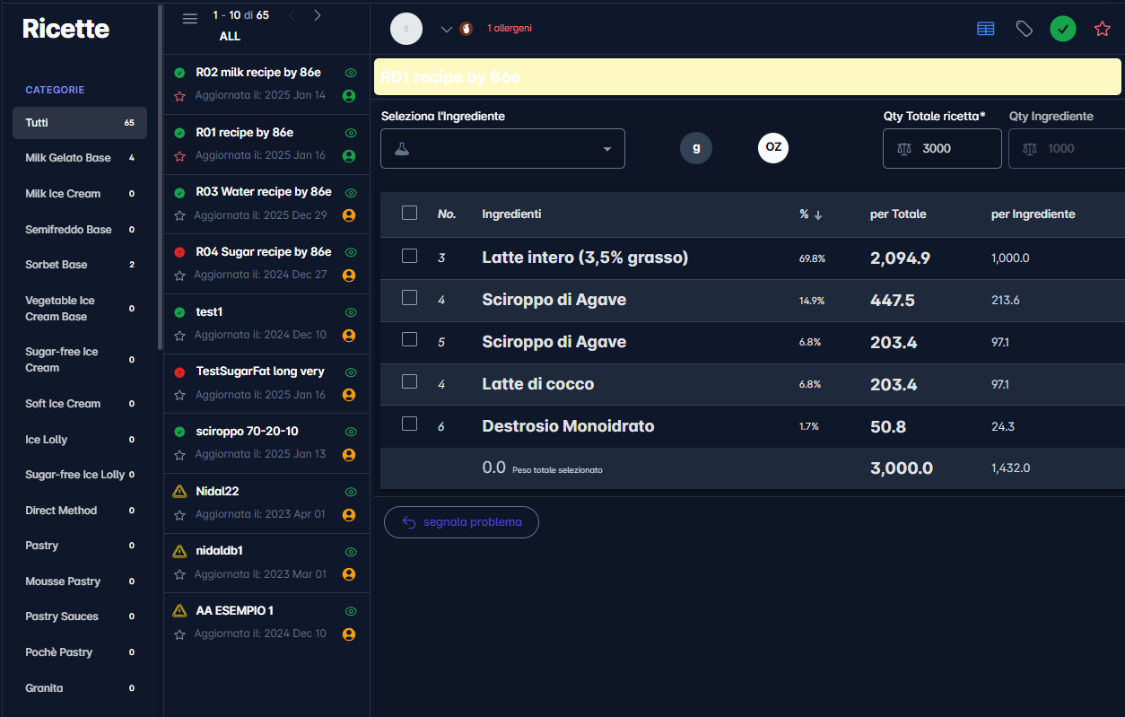
Task: Check the Latte intero ingredient checkbox
Action: pos(410,256)
